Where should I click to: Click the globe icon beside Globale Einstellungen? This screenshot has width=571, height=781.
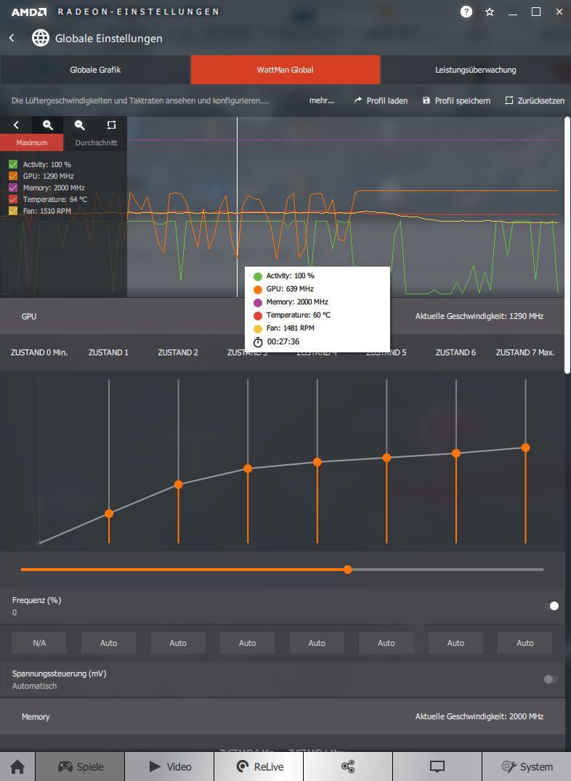41,38
